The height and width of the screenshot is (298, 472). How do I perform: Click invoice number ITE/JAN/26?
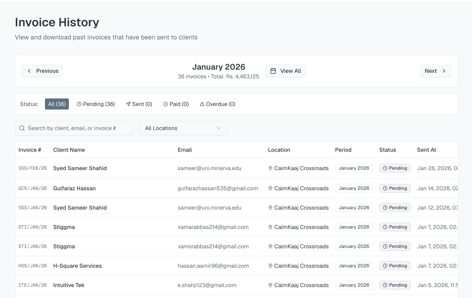(x=32, y=285)
